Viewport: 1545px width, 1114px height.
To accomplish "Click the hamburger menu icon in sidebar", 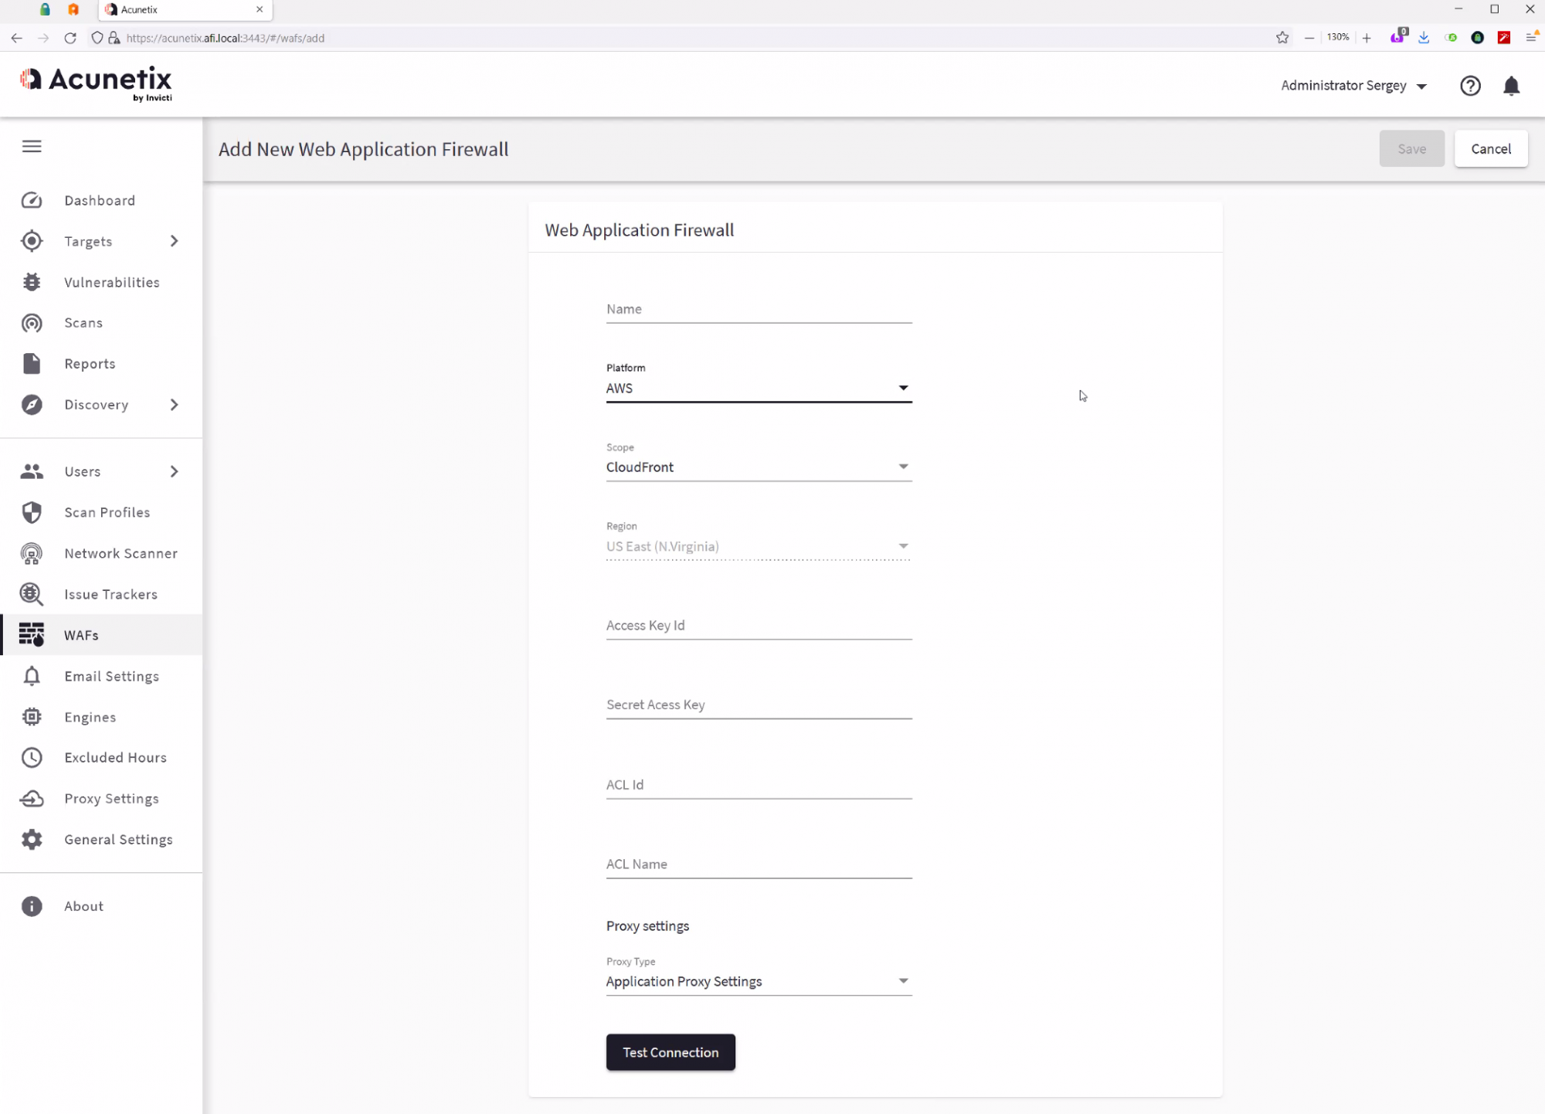I will pyautogui.click(x=32, y=146).
